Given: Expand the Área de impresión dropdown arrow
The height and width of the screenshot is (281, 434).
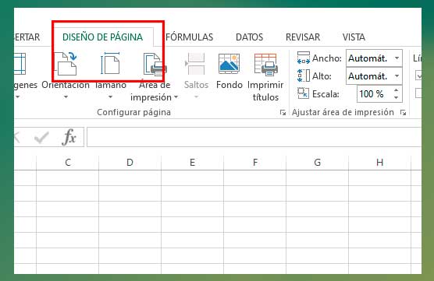Looking at the screenshot, I should click(176, 97).
